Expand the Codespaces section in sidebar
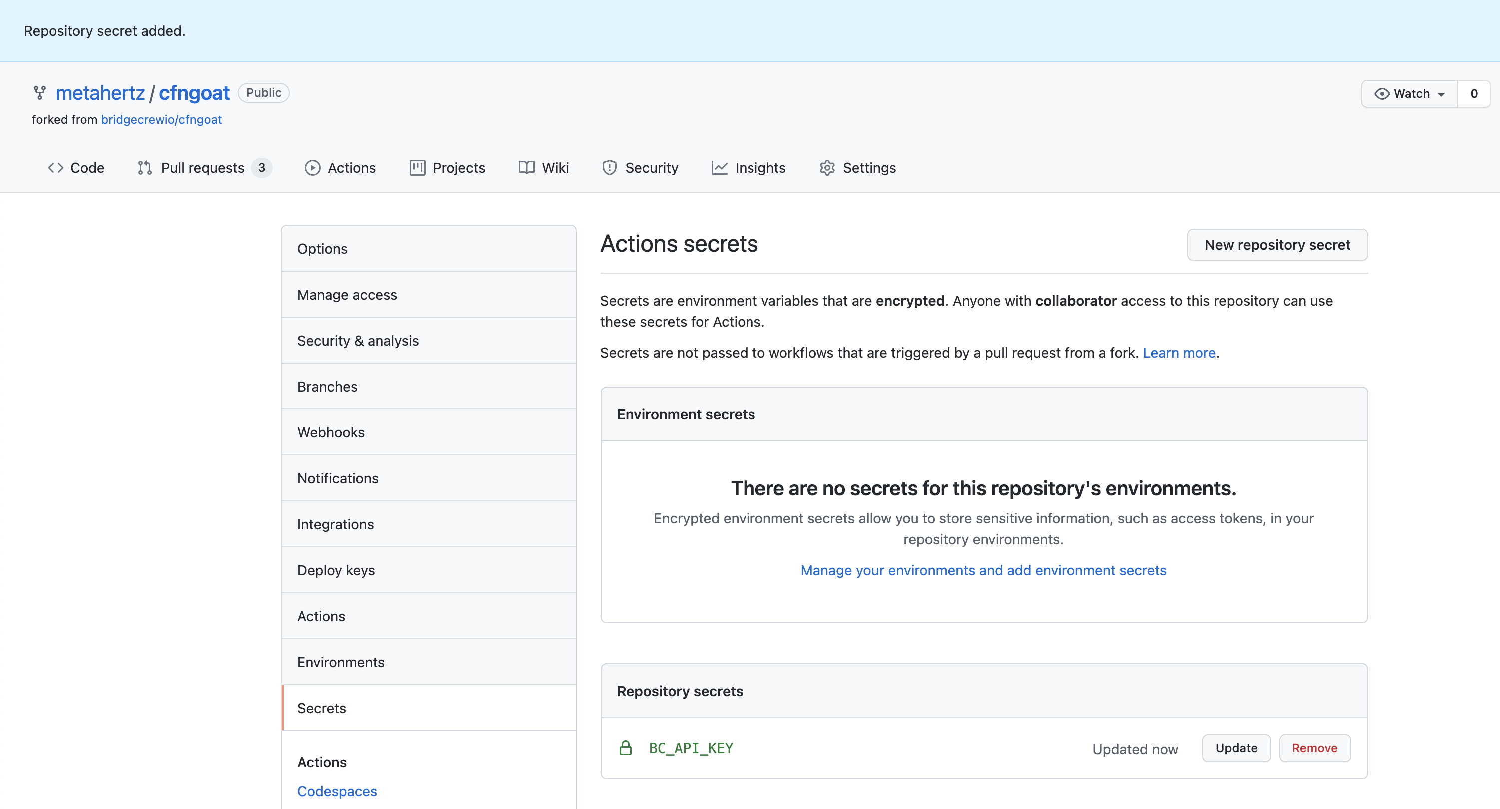The width and height of the screenshot is (1500, 809). 337,790
